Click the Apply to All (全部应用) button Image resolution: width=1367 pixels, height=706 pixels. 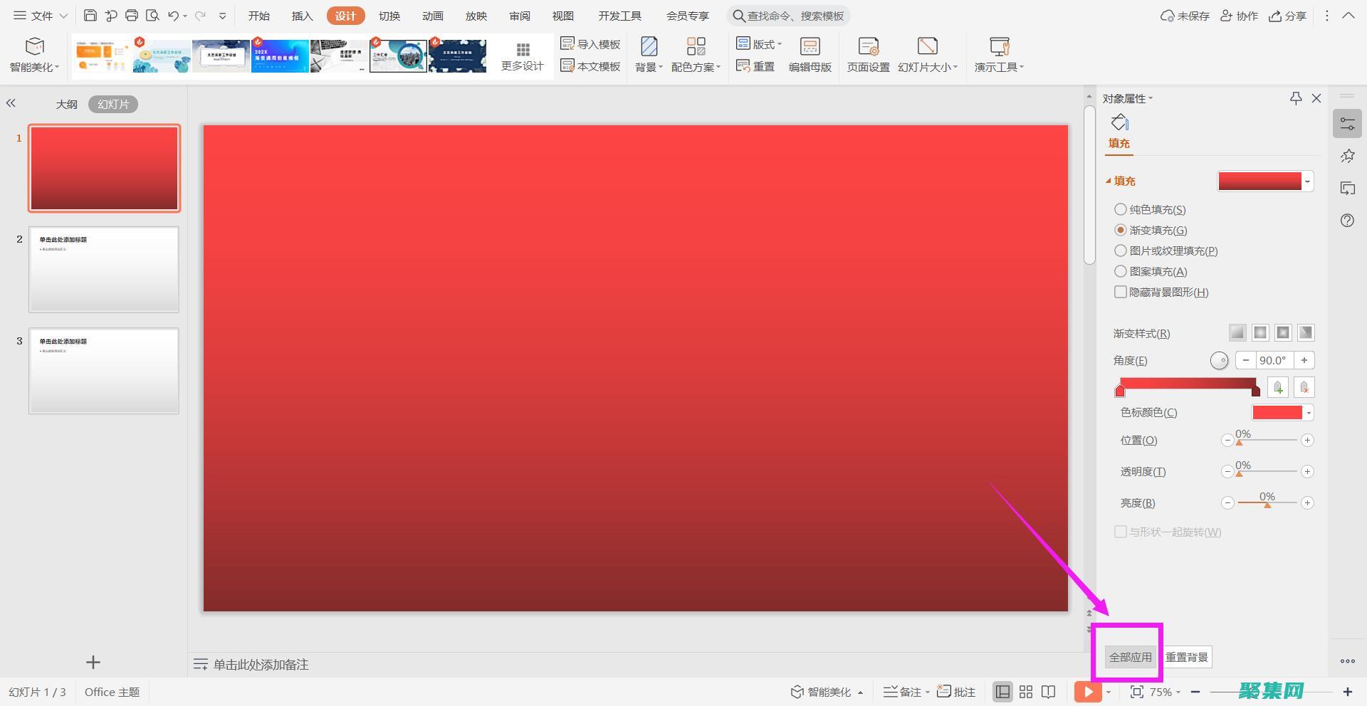[1130, 657]
